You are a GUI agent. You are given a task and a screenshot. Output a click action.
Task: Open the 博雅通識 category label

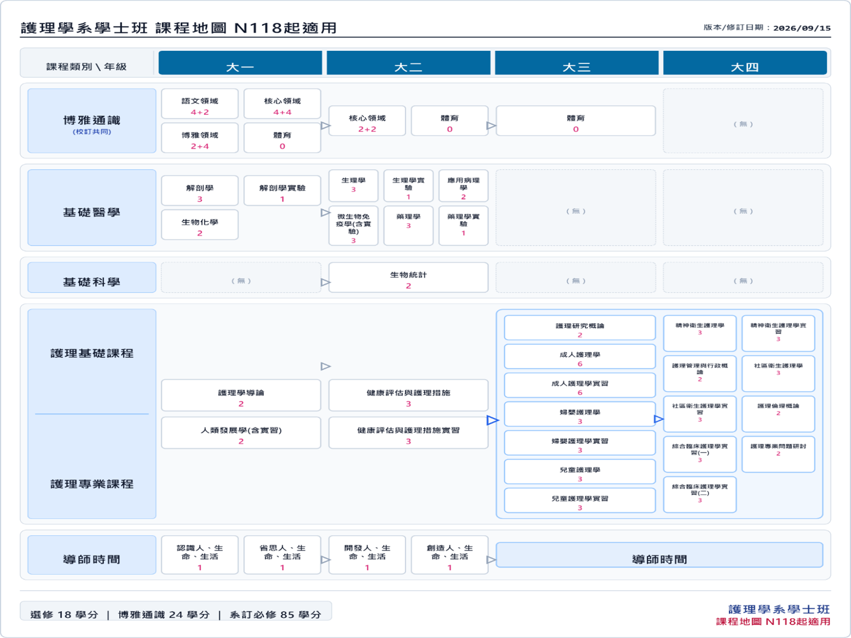[91, 121]
